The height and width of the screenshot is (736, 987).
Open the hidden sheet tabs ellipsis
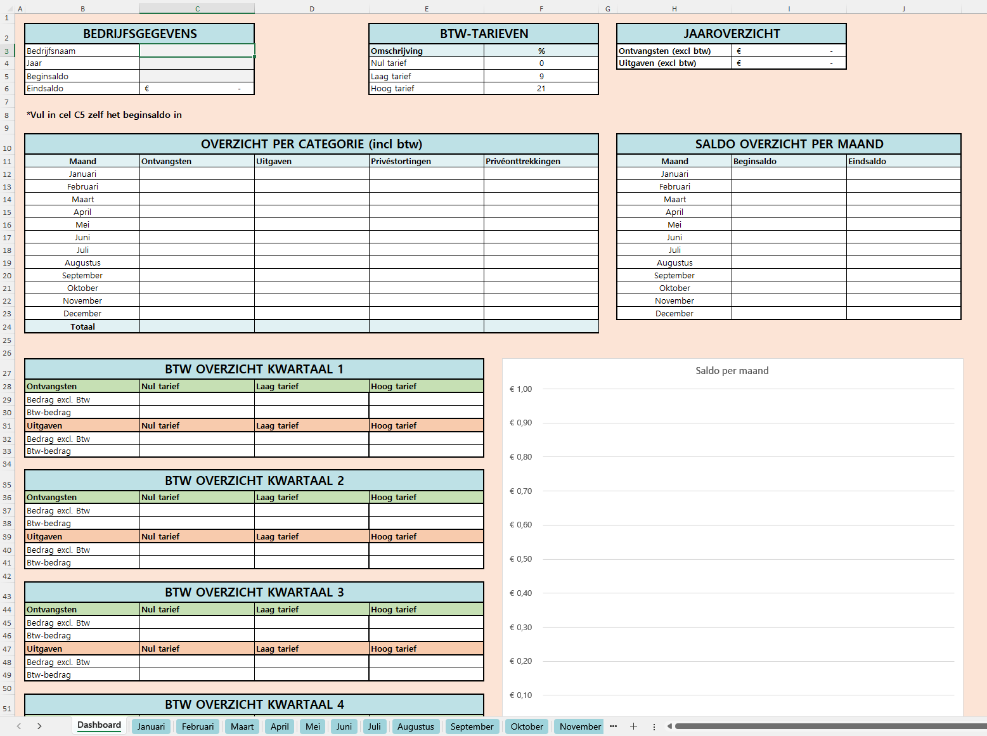pos(613,726)
